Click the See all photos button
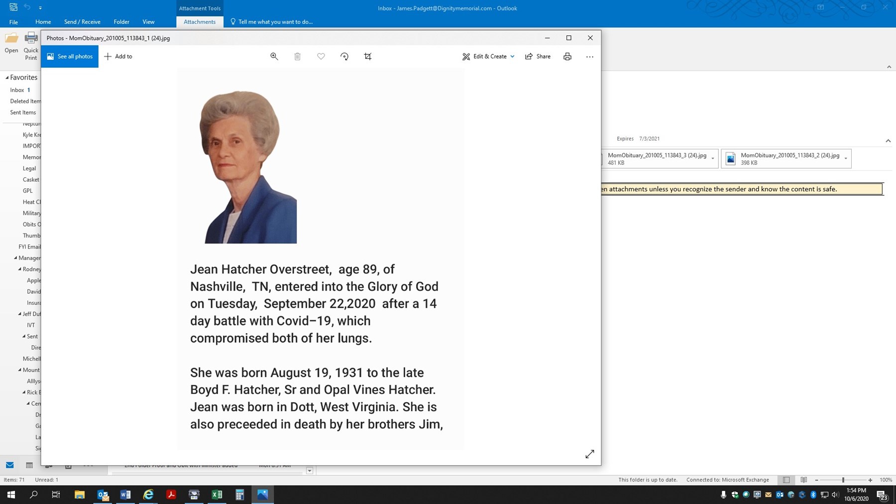 coord(70,56)
